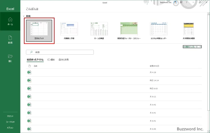The image size is (210, 133).
Task: Create a 空白のブック workbook
Action: pos(39,31)
